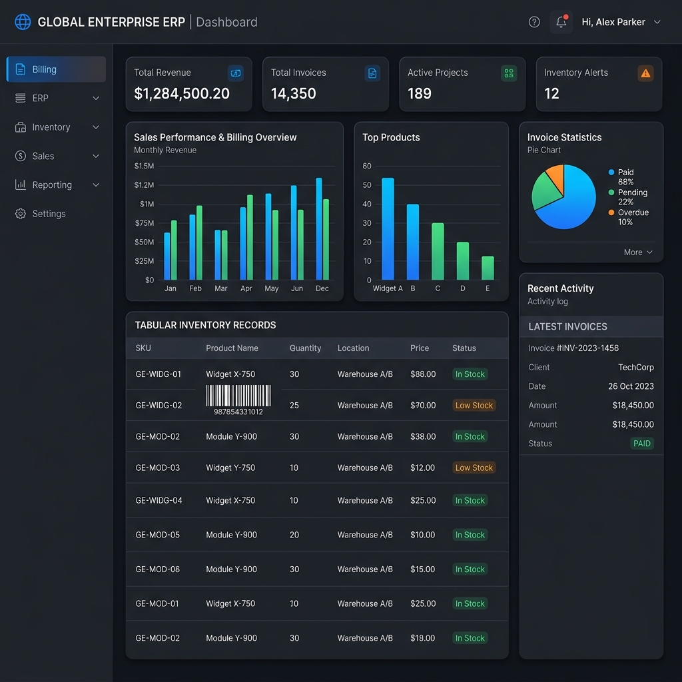Select the Billing menu item
The image size is (682, 682).
pos(56,69)
